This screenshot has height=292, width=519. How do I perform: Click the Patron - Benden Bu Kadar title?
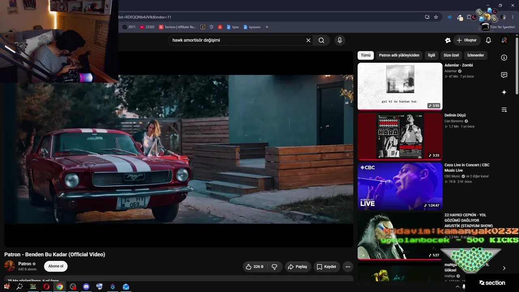point(55,255)
